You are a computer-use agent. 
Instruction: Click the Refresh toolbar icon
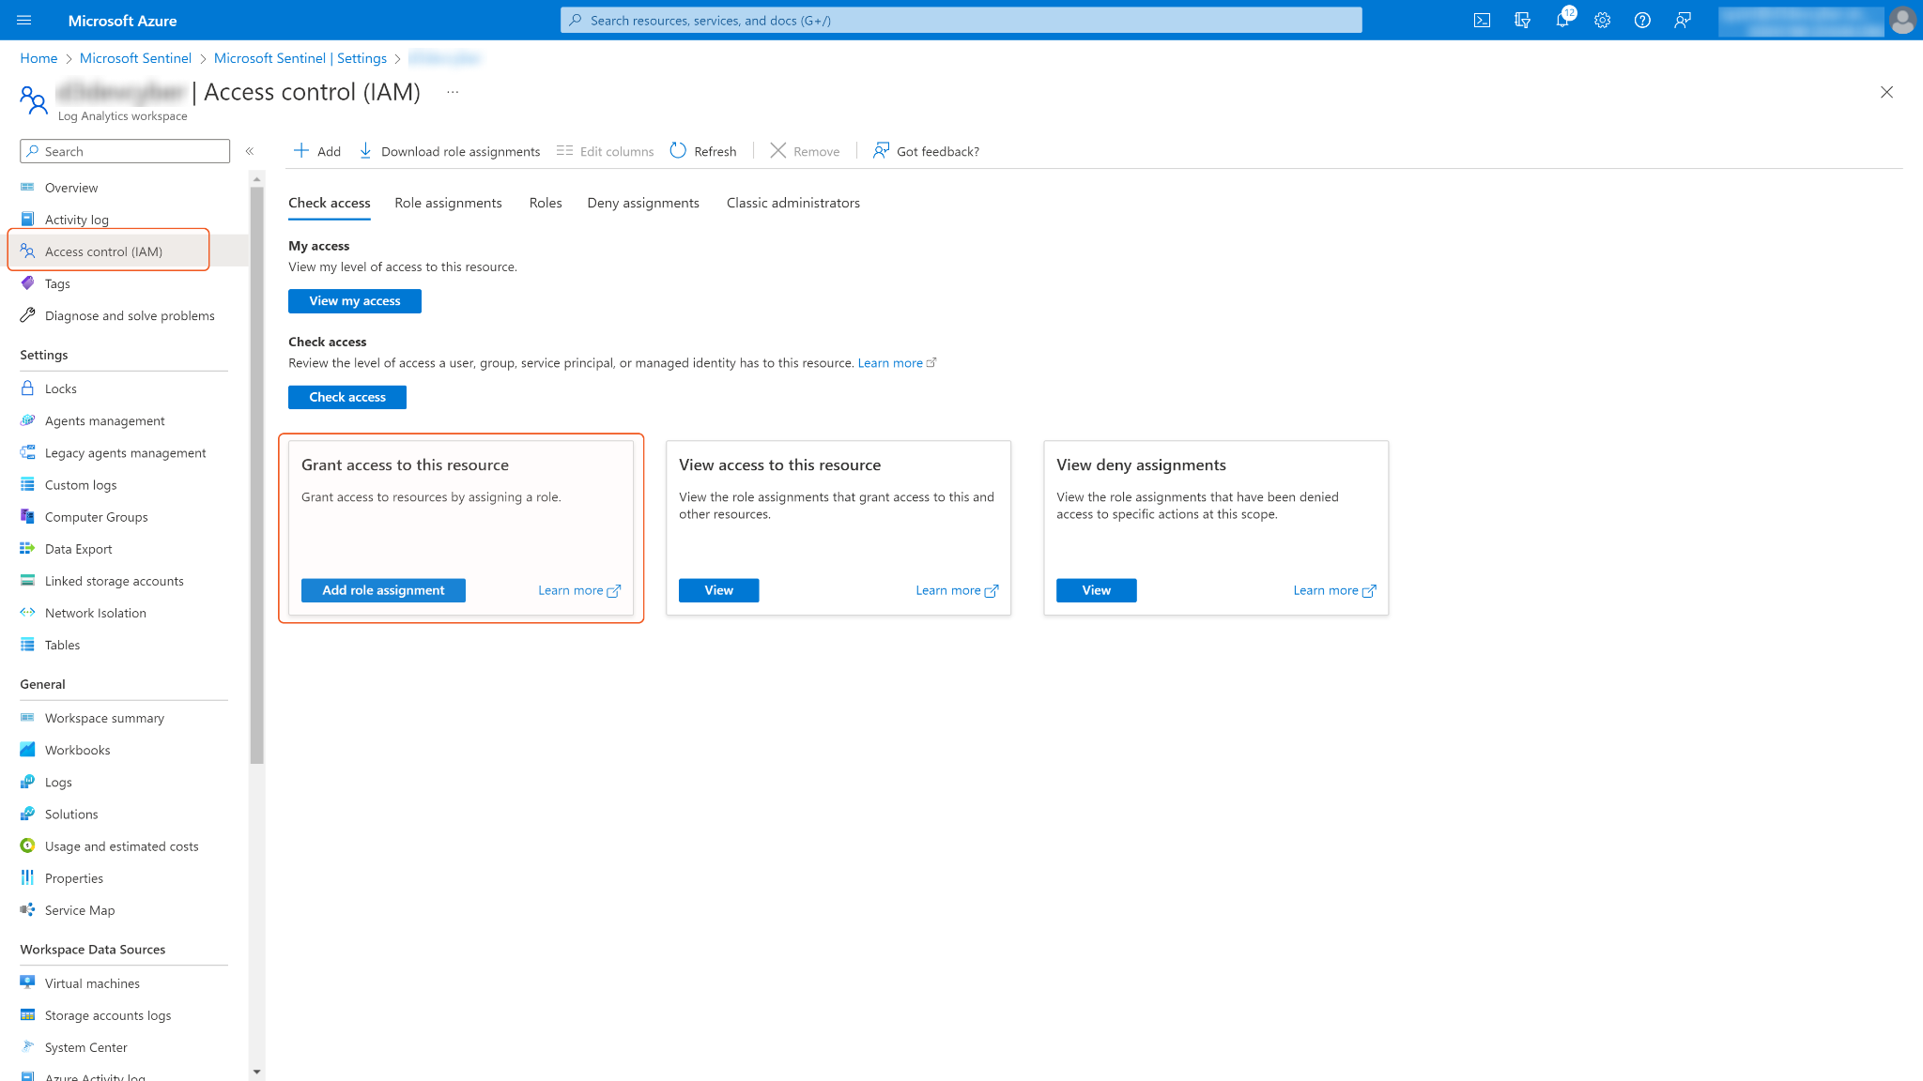703,151
